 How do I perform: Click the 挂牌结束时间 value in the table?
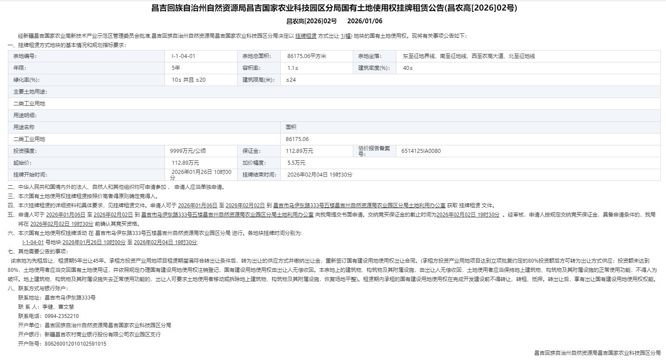point(320,175)
